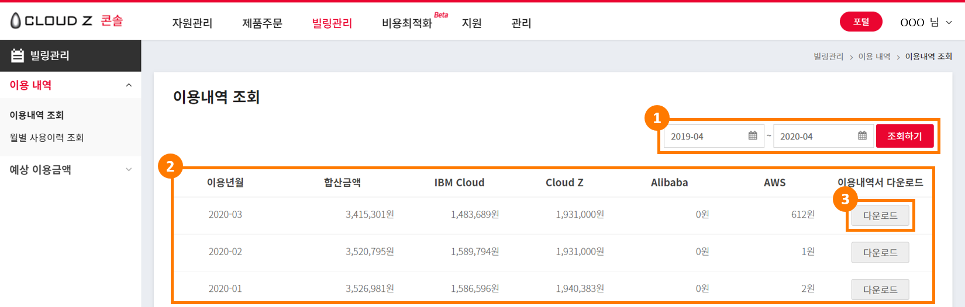This screenshot has width=965, height=307.
Task: Click the IBM Cloud amount 1,586,596원
Action: pos(475,289)
